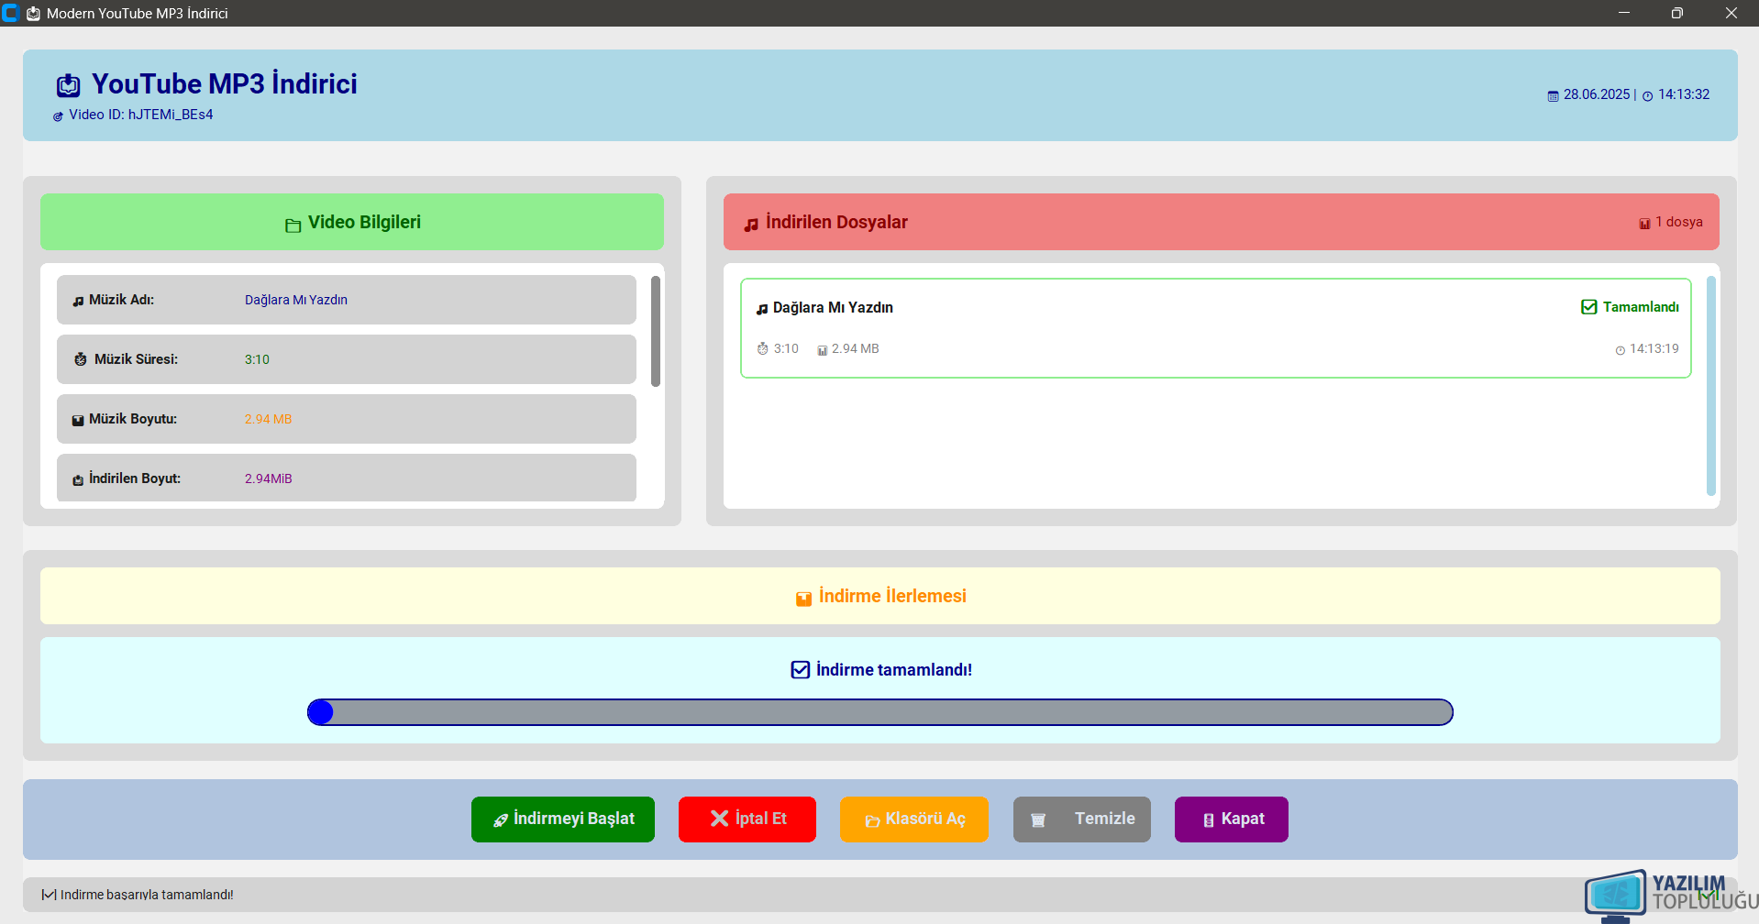Click the stopwatch icon beside 3:10 in file card
Screen dimensions: 1759x924
[x=762, y=349]
